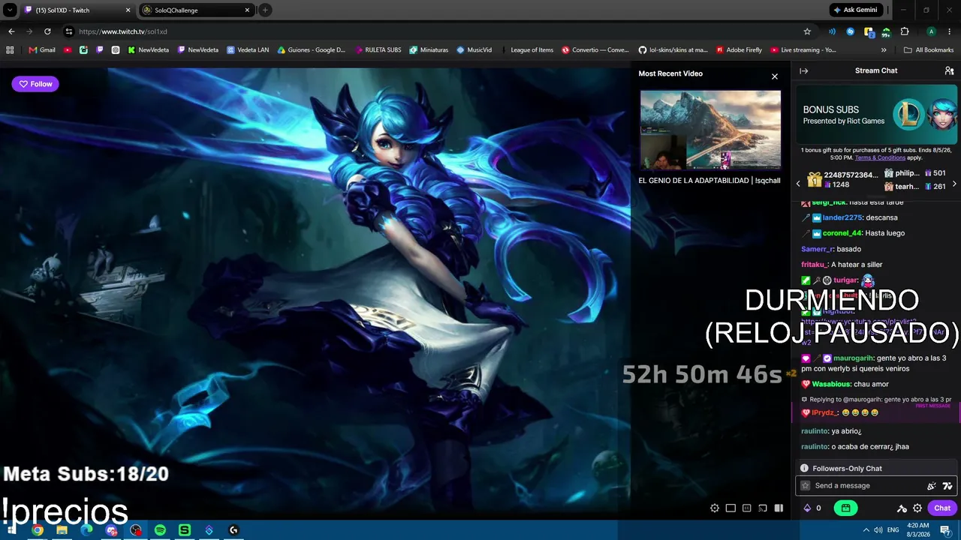Show next gift leaderboard entries
The width and height of the screenshot is (961, 540).
pos(954,184)
